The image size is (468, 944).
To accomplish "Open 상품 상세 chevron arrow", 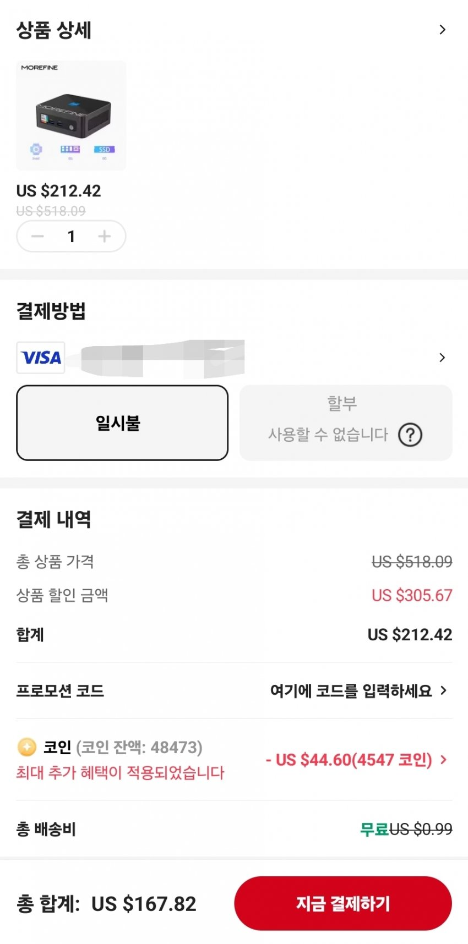I will point(442,30).
